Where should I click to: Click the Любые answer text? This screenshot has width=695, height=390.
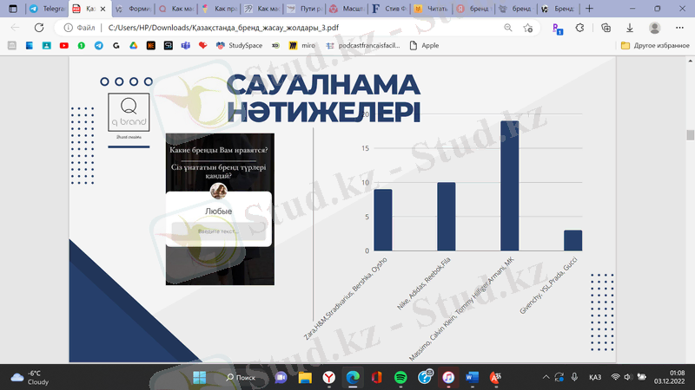pyautogui.click(x=219, y=211)
